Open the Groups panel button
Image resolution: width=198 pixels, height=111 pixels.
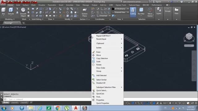coord(168,10)
